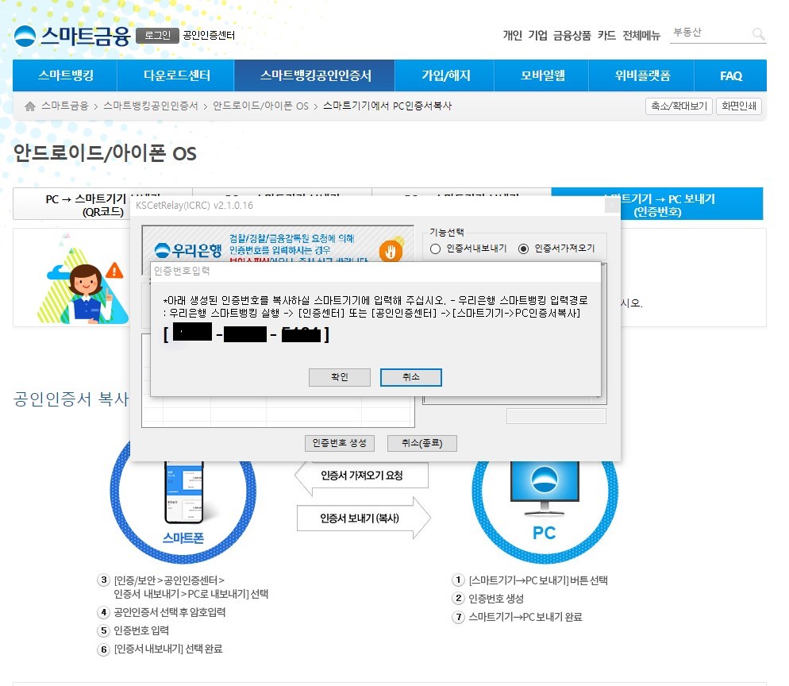Click the 안드로이드/아이폰 OS page heading
The width and height of the screenshot is (789, 686).
(105, 153)
